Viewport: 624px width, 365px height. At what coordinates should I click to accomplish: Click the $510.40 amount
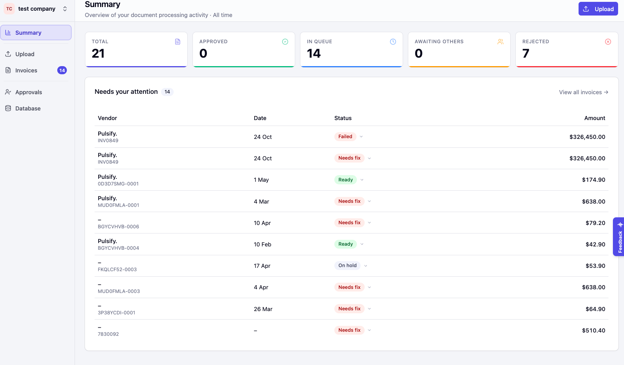[594, 331]
